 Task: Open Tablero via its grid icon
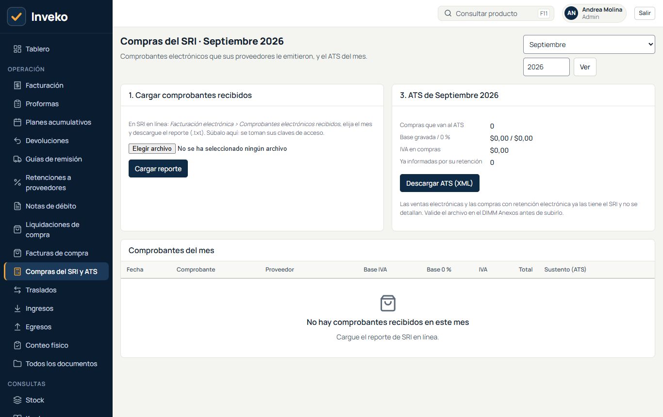tap(17, 49)
